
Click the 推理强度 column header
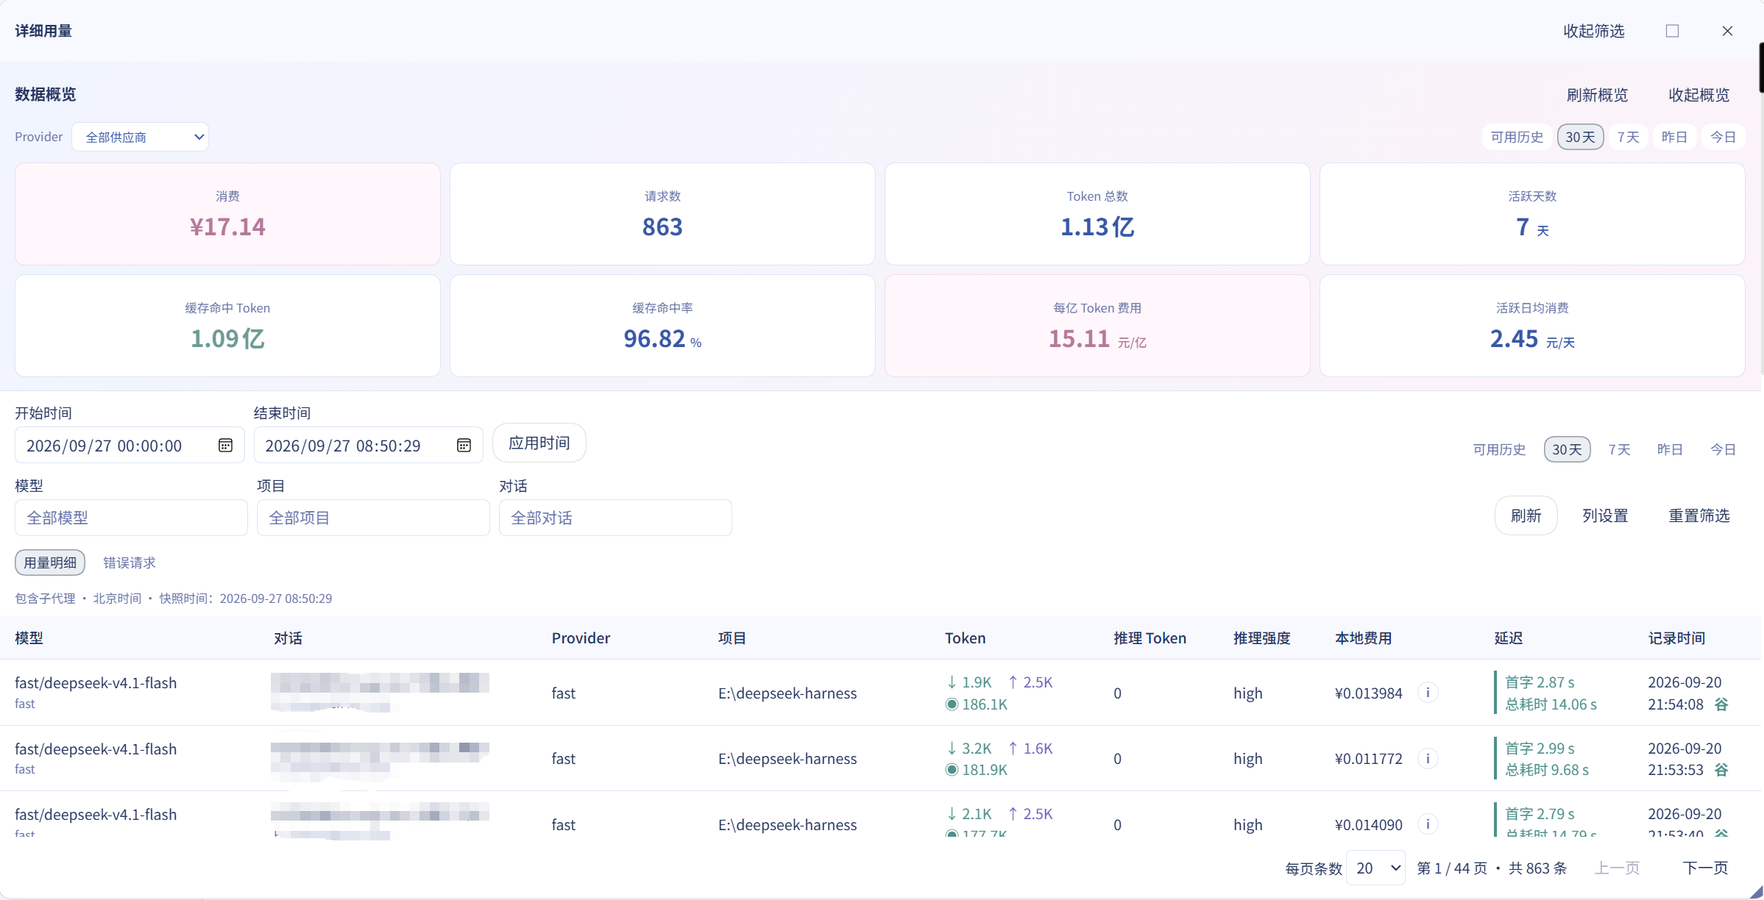[1262, 638]
